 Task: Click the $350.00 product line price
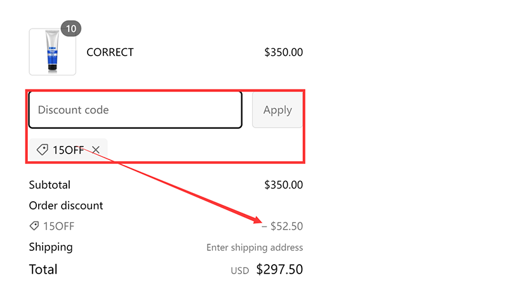pyautogui.click(x=283, y=52)
